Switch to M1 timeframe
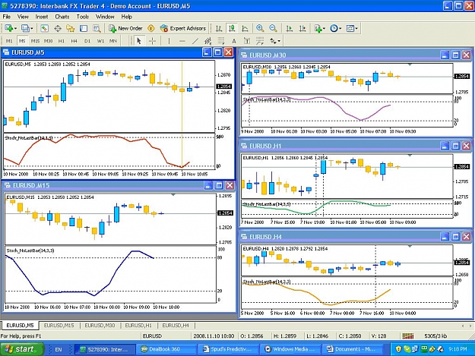 9,40
